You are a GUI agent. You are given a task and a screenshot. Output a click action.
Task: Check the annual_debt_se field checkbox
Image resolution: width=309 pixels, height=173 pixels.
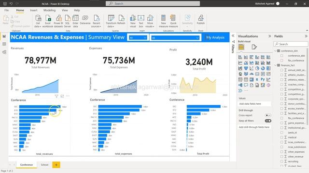[x=281, y=70]
